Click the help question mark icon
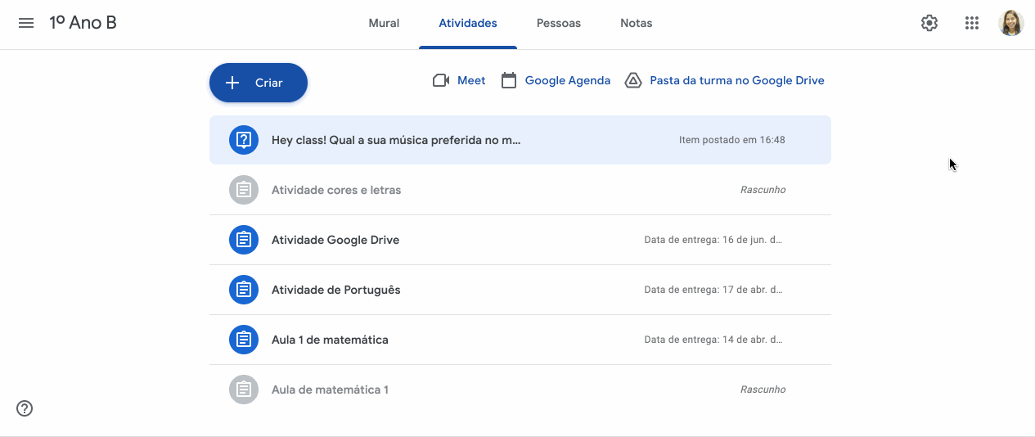The image size is (1035, 437). (x=25, y=408)
